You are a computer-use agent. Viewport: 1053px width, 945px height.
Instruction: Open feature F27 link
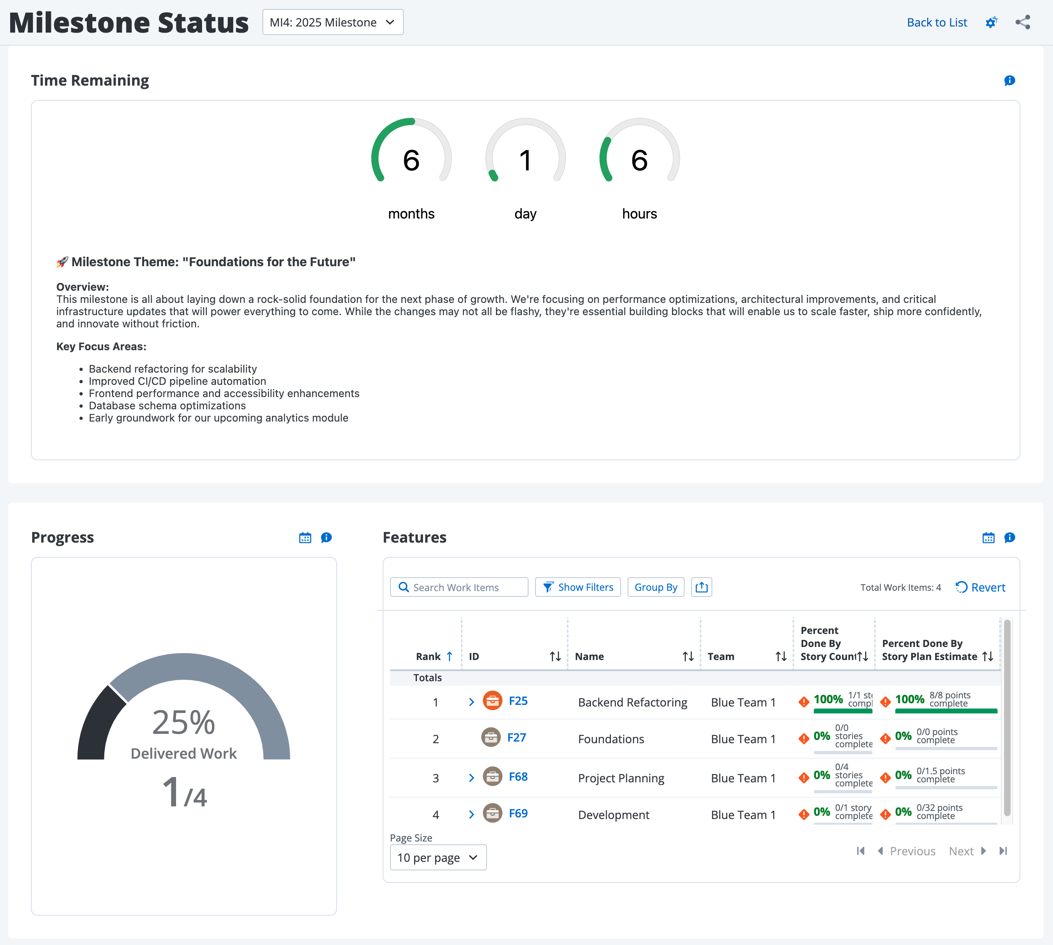516,737
